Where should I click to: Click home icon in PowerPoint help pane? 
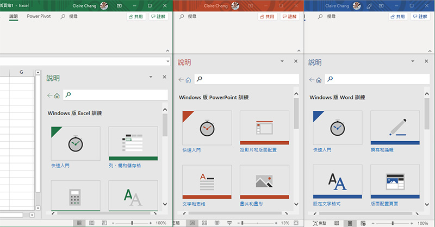click(188, 80)
